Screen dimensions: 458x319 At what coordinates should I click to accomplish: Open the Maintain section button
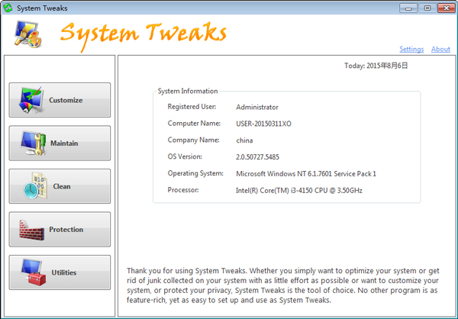(60, 143)
